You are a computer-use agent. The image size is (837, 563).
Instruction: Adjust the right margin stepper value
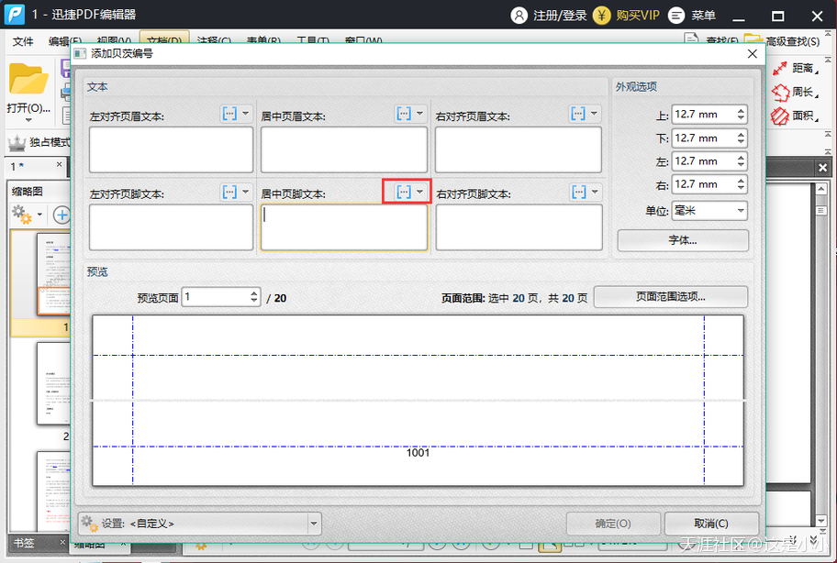click(x=741, y=184)
